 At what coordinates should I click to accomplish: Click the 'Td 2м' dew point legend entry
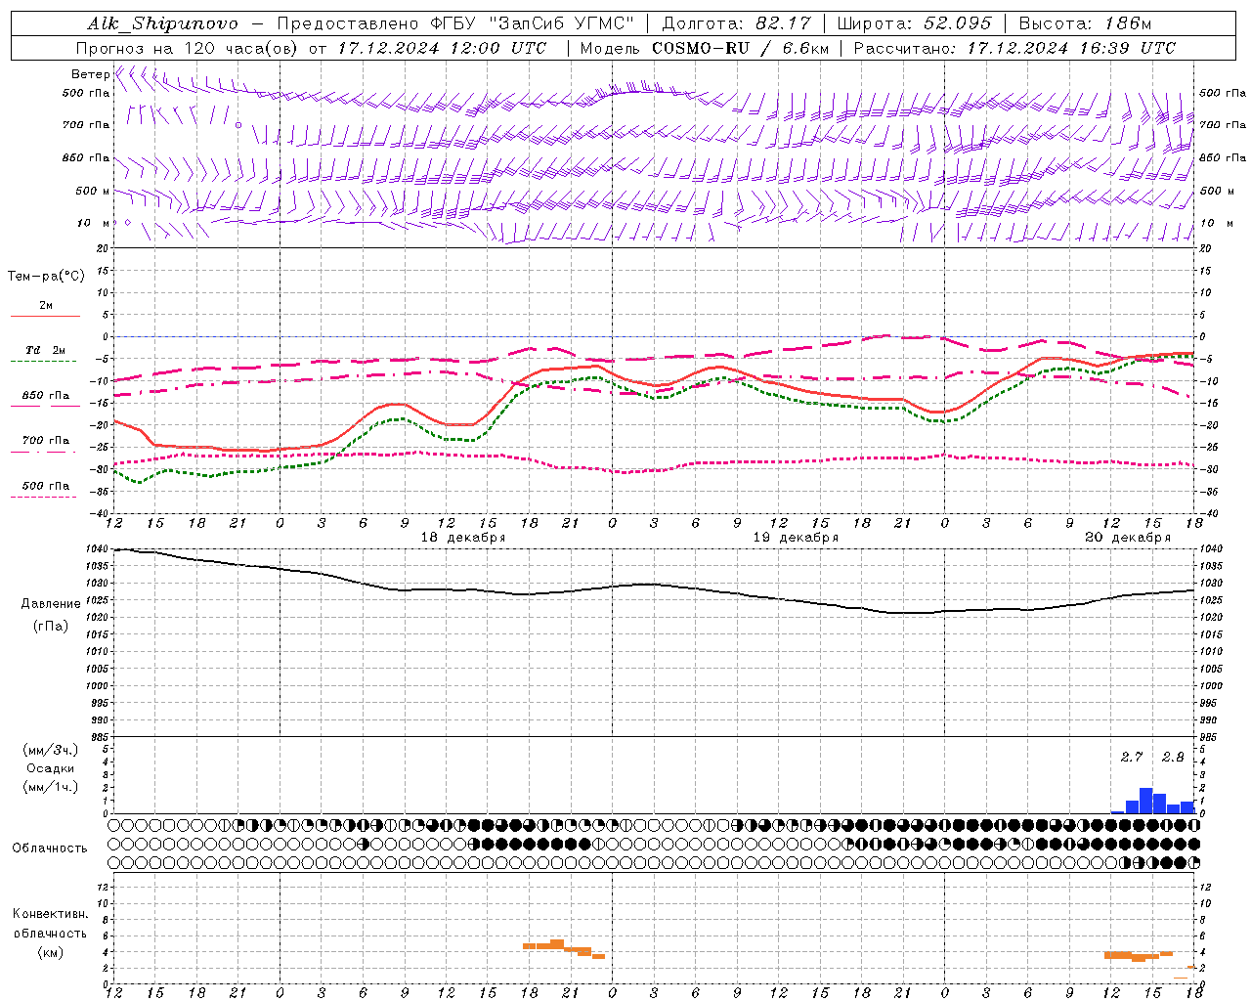[46, 350]
